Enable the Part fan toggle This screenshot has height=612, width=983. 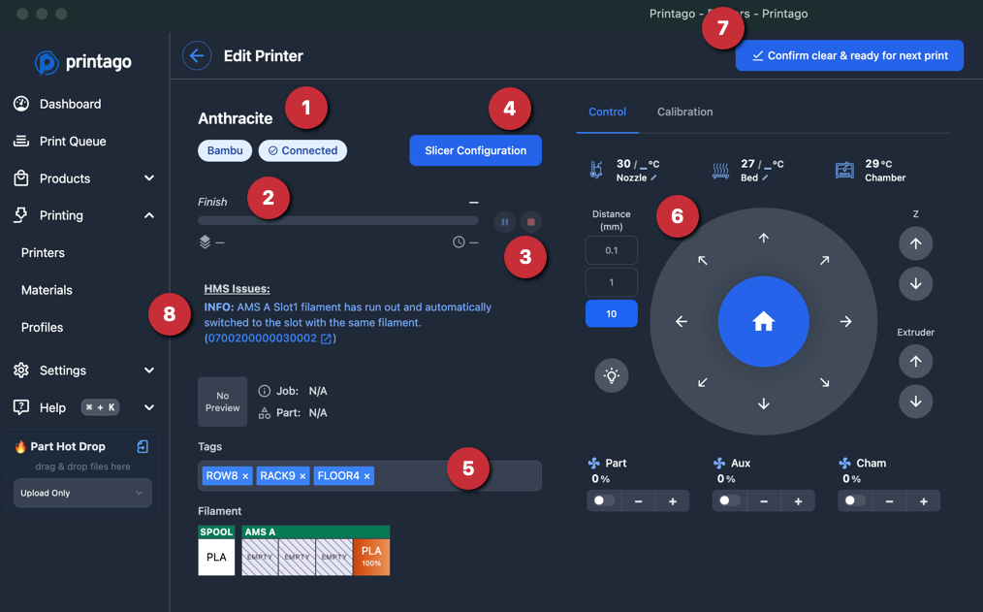tap(604, 501)
